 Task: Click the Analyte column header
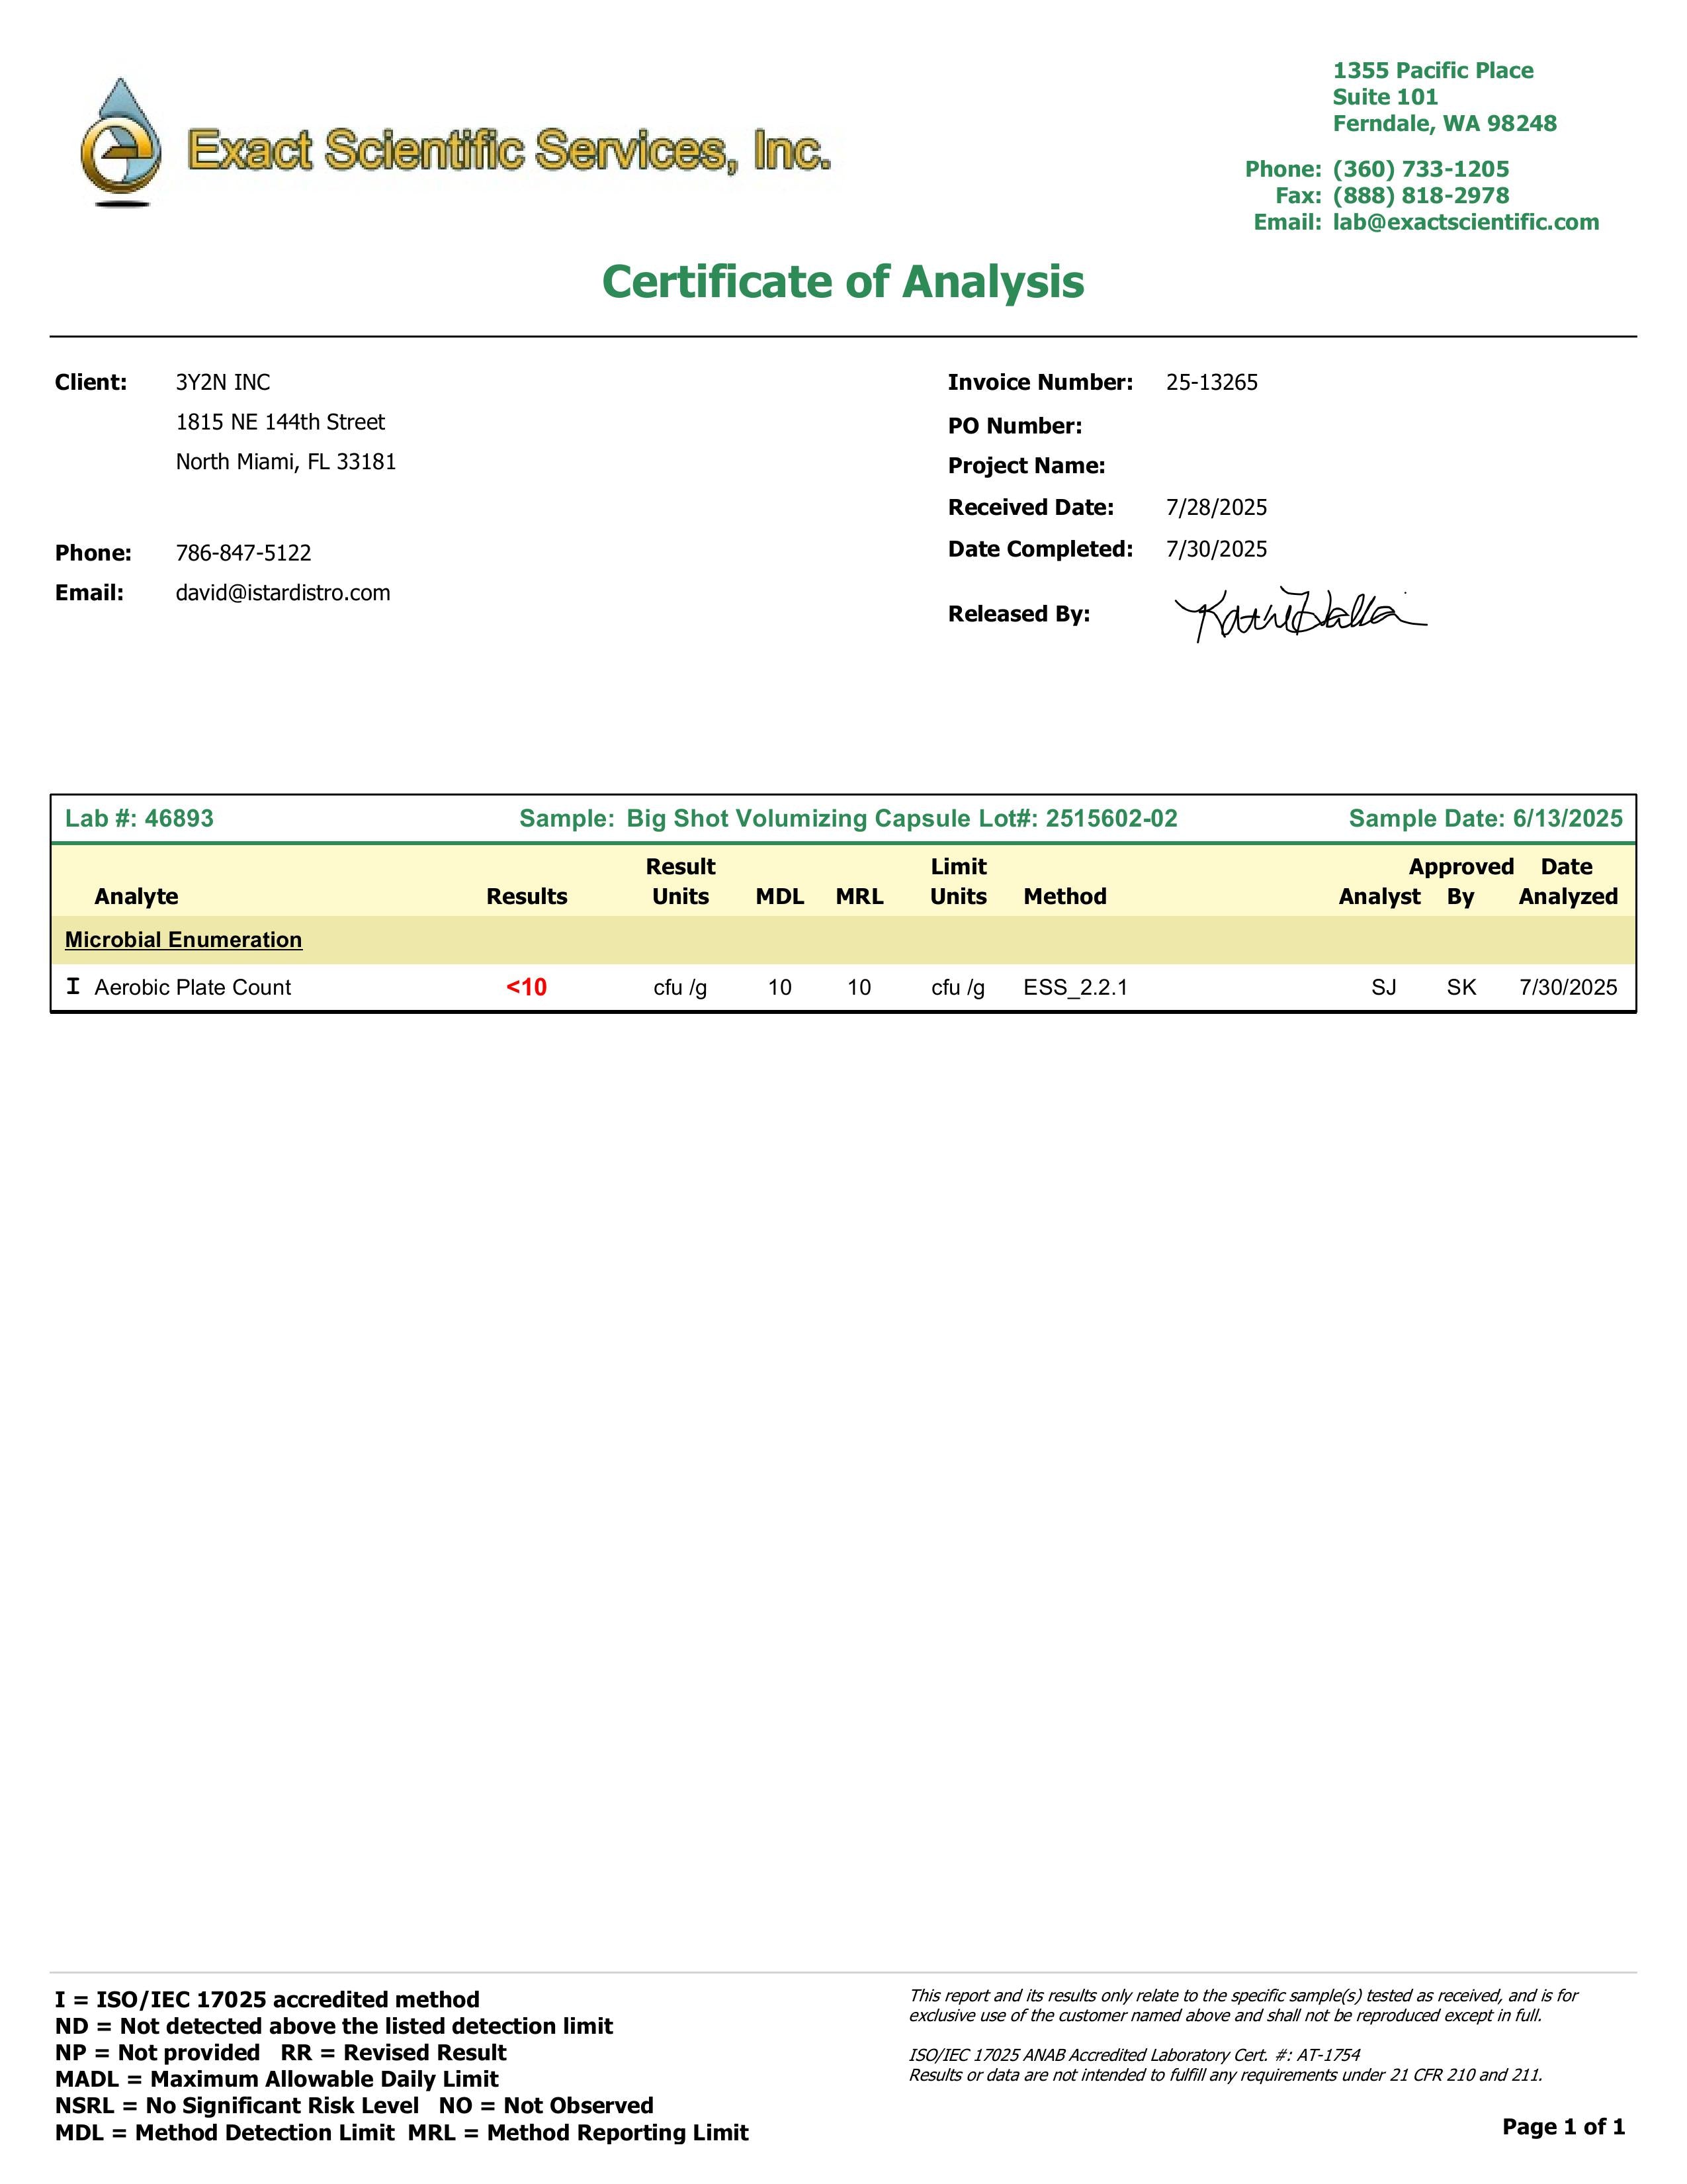coord(136,896)
